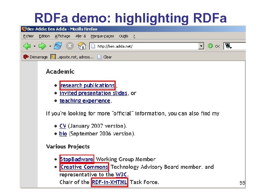Click the Various Projects heading text
Screen dimensions: 261x196
68,147
